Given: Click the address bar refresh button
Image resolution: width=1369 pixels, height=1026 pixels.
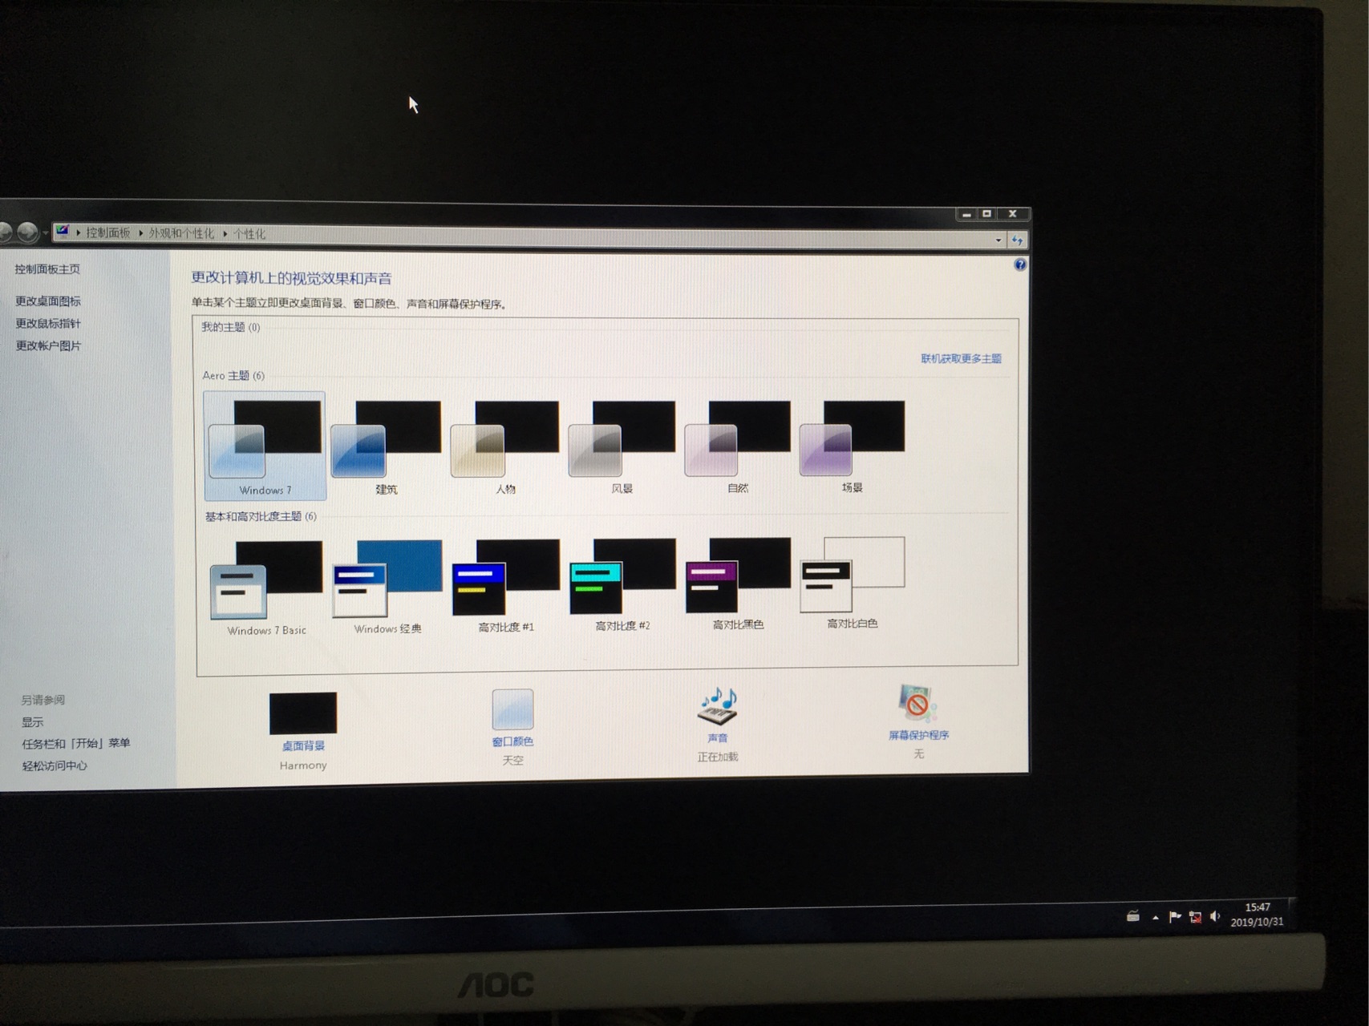Looking at the screenshot, I should point(1017,240).
